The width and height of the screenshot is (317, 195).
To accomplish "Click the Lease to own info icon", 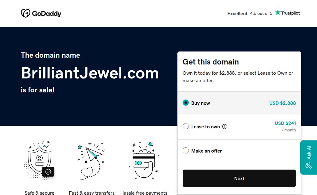I will [x=225, y=126].
